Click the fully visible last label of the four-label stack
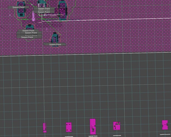Viewport: 171px width, 137px height. pos(27,37)
